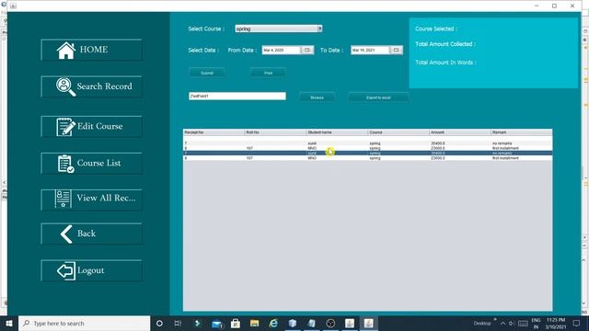Image resolution: width=589 pixels, height=331 pixels.
Task: Maximize the application window
Action: pyautogui.click(x=554, y=6)
